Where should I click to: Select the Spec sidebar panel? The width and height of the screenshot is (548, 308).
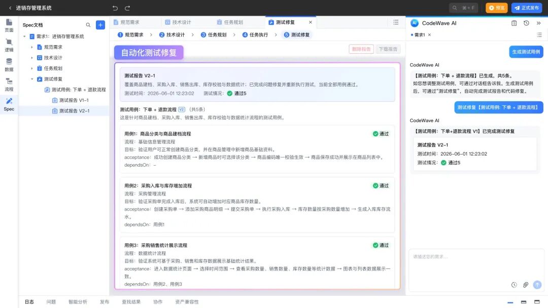(9, 104)
